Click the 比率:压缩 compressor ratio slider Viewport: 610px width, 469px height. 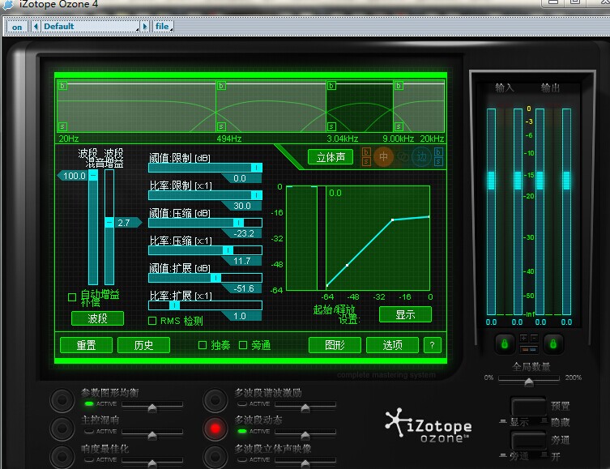point(206,250)
